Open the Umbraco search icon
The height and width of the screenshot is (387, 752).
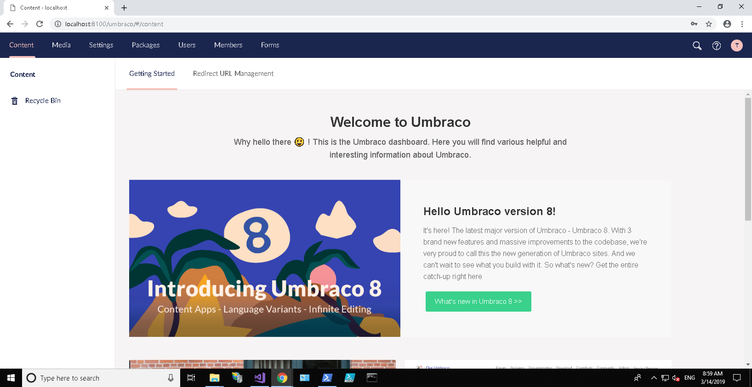(x=697, y=46)
